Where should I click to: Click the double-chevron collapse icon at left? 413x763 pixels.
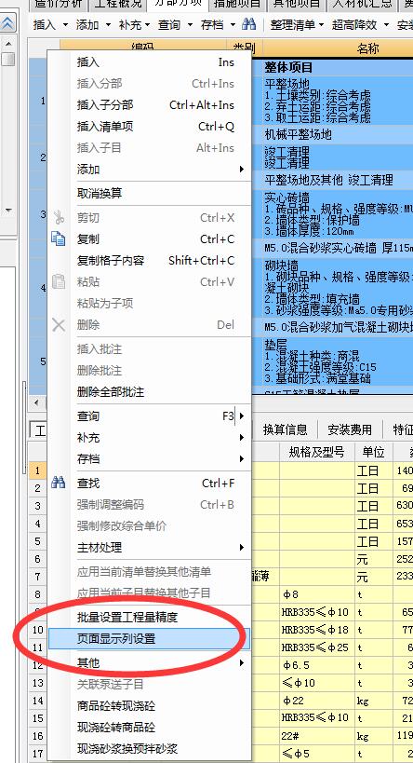8,23
